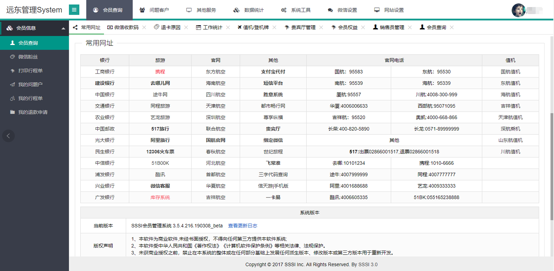This screenshot has height=271, width=554.
Task: Click the 微信粉丝 sidebar icon
Action: click(x=12, y=57)
